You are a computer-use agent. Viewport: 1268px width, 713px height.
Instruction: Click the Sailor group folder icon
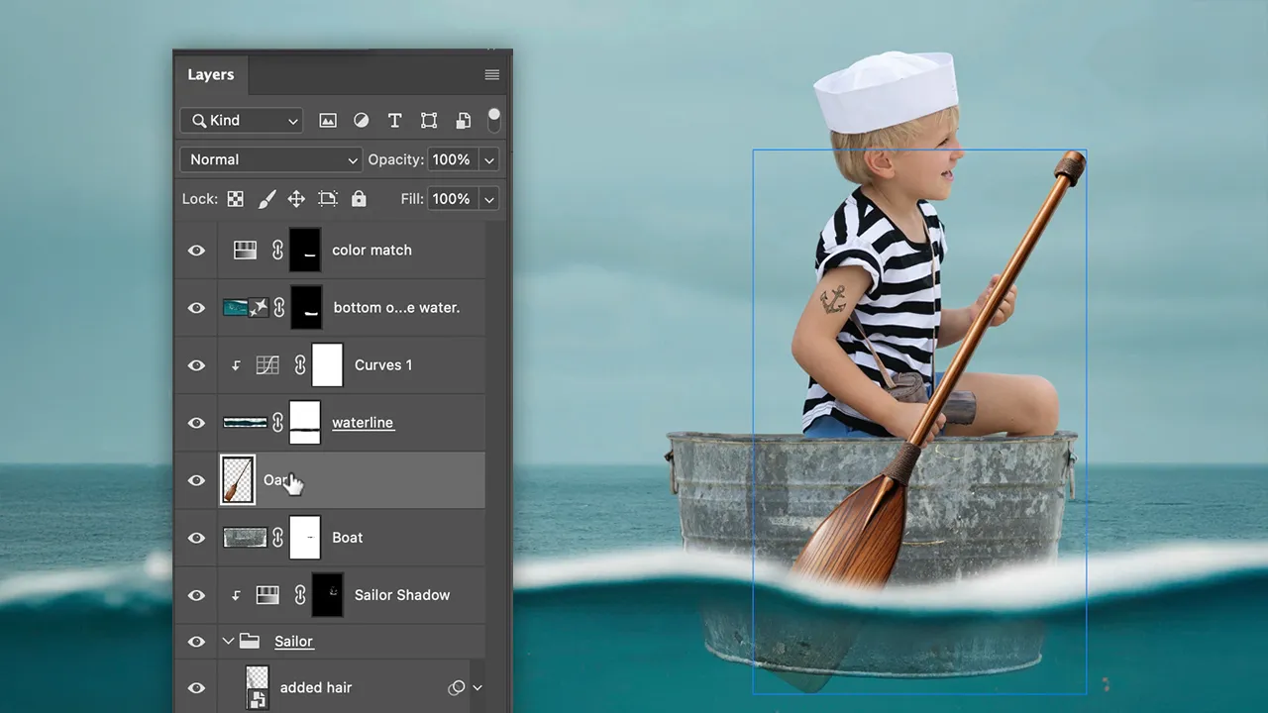250,641
